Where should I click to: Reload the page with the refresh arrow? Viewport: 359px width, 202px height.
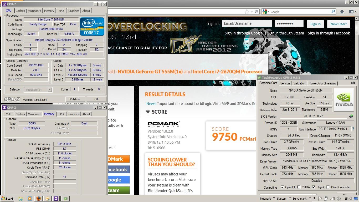click(256, 12)
